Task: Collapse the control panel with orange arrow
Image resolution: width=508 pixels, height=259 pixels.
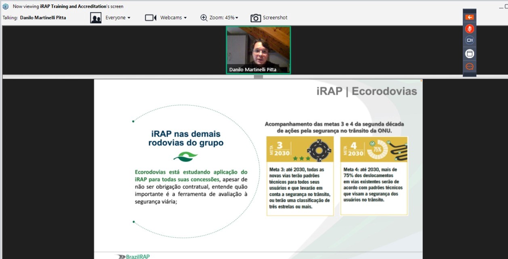Action: coord(469,17)
